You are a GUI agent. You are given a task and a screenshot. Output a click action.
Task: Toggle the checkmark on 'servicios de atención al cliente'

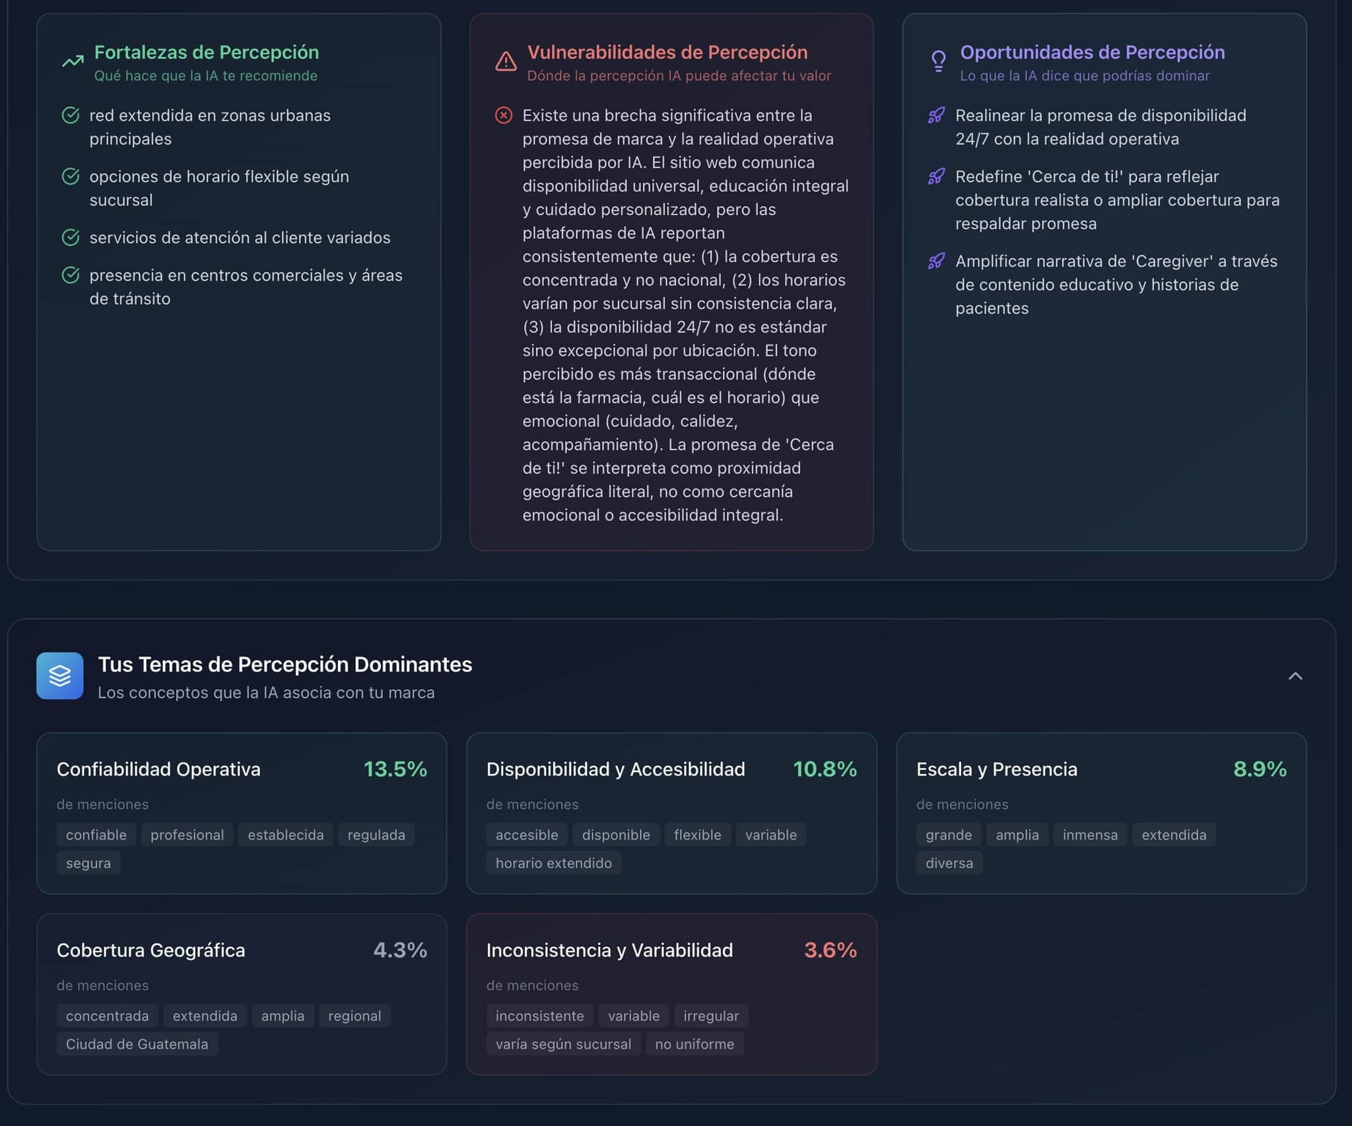(x=71, y=238)
